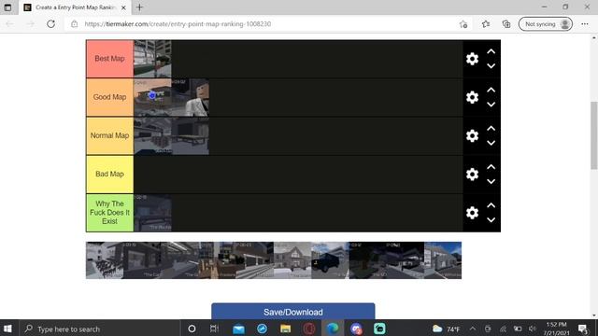Select the orange Good Map tier label
This screenshot has width=598, height=336.
click(110, 97)
